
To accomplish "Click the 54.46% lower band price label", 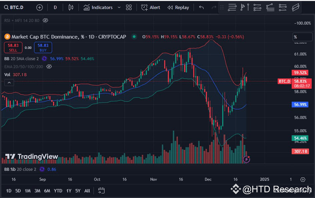I will click(300, 138).
